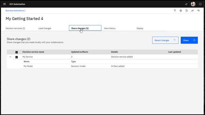Viewport: 205px width, 115px height.
Task: Click the My Model artifact name
Action: 28,66
